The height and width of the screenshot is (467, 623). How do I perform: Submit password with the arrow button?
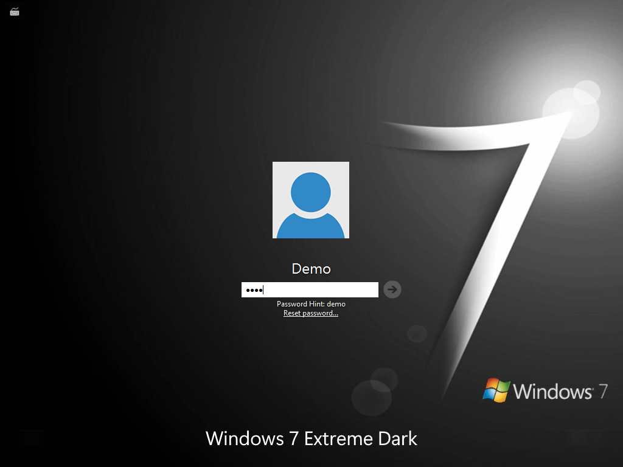pos(392,289)
